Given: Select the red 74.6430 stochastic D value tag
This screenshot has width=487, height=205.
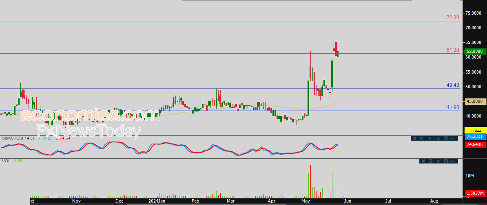Looking at the screenshot, I should [x=475, y=144].
